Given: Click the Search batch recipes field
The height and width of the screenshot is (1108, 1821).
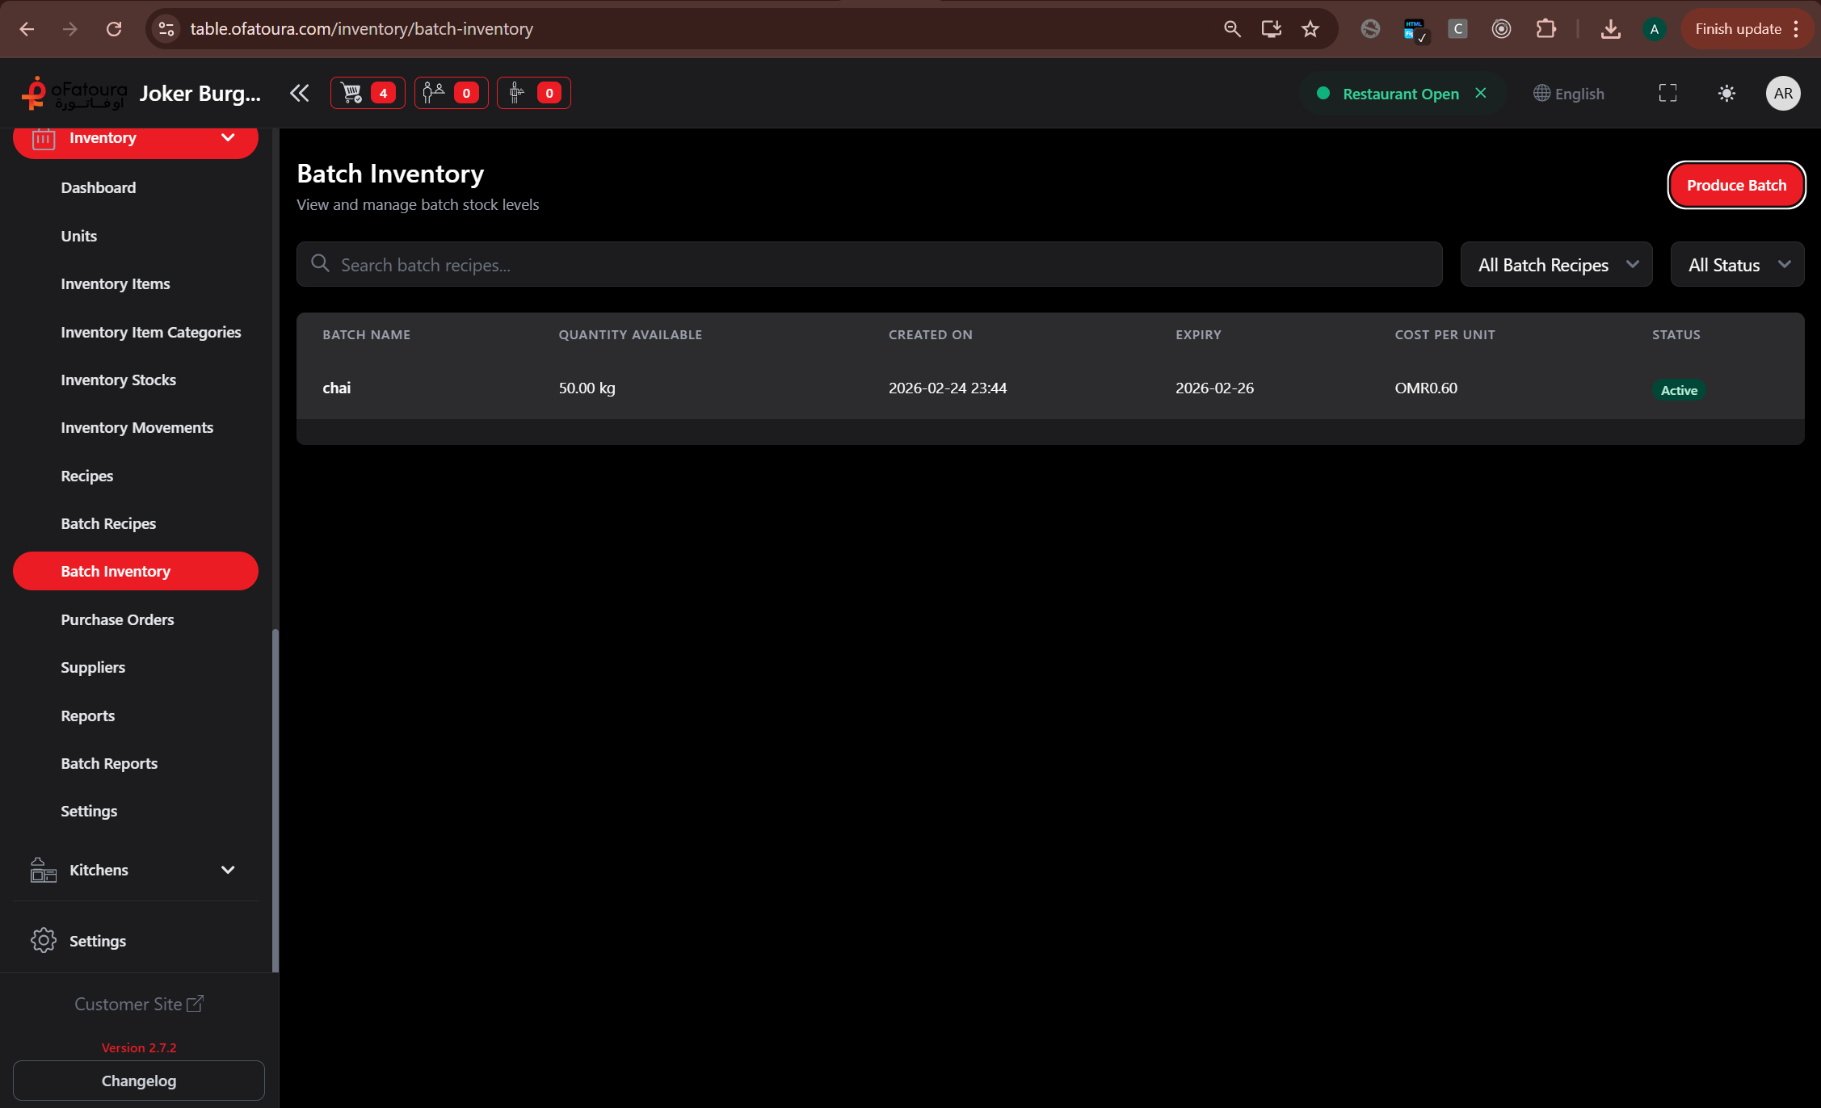Looking at the screenshot, I should point(869,265).
